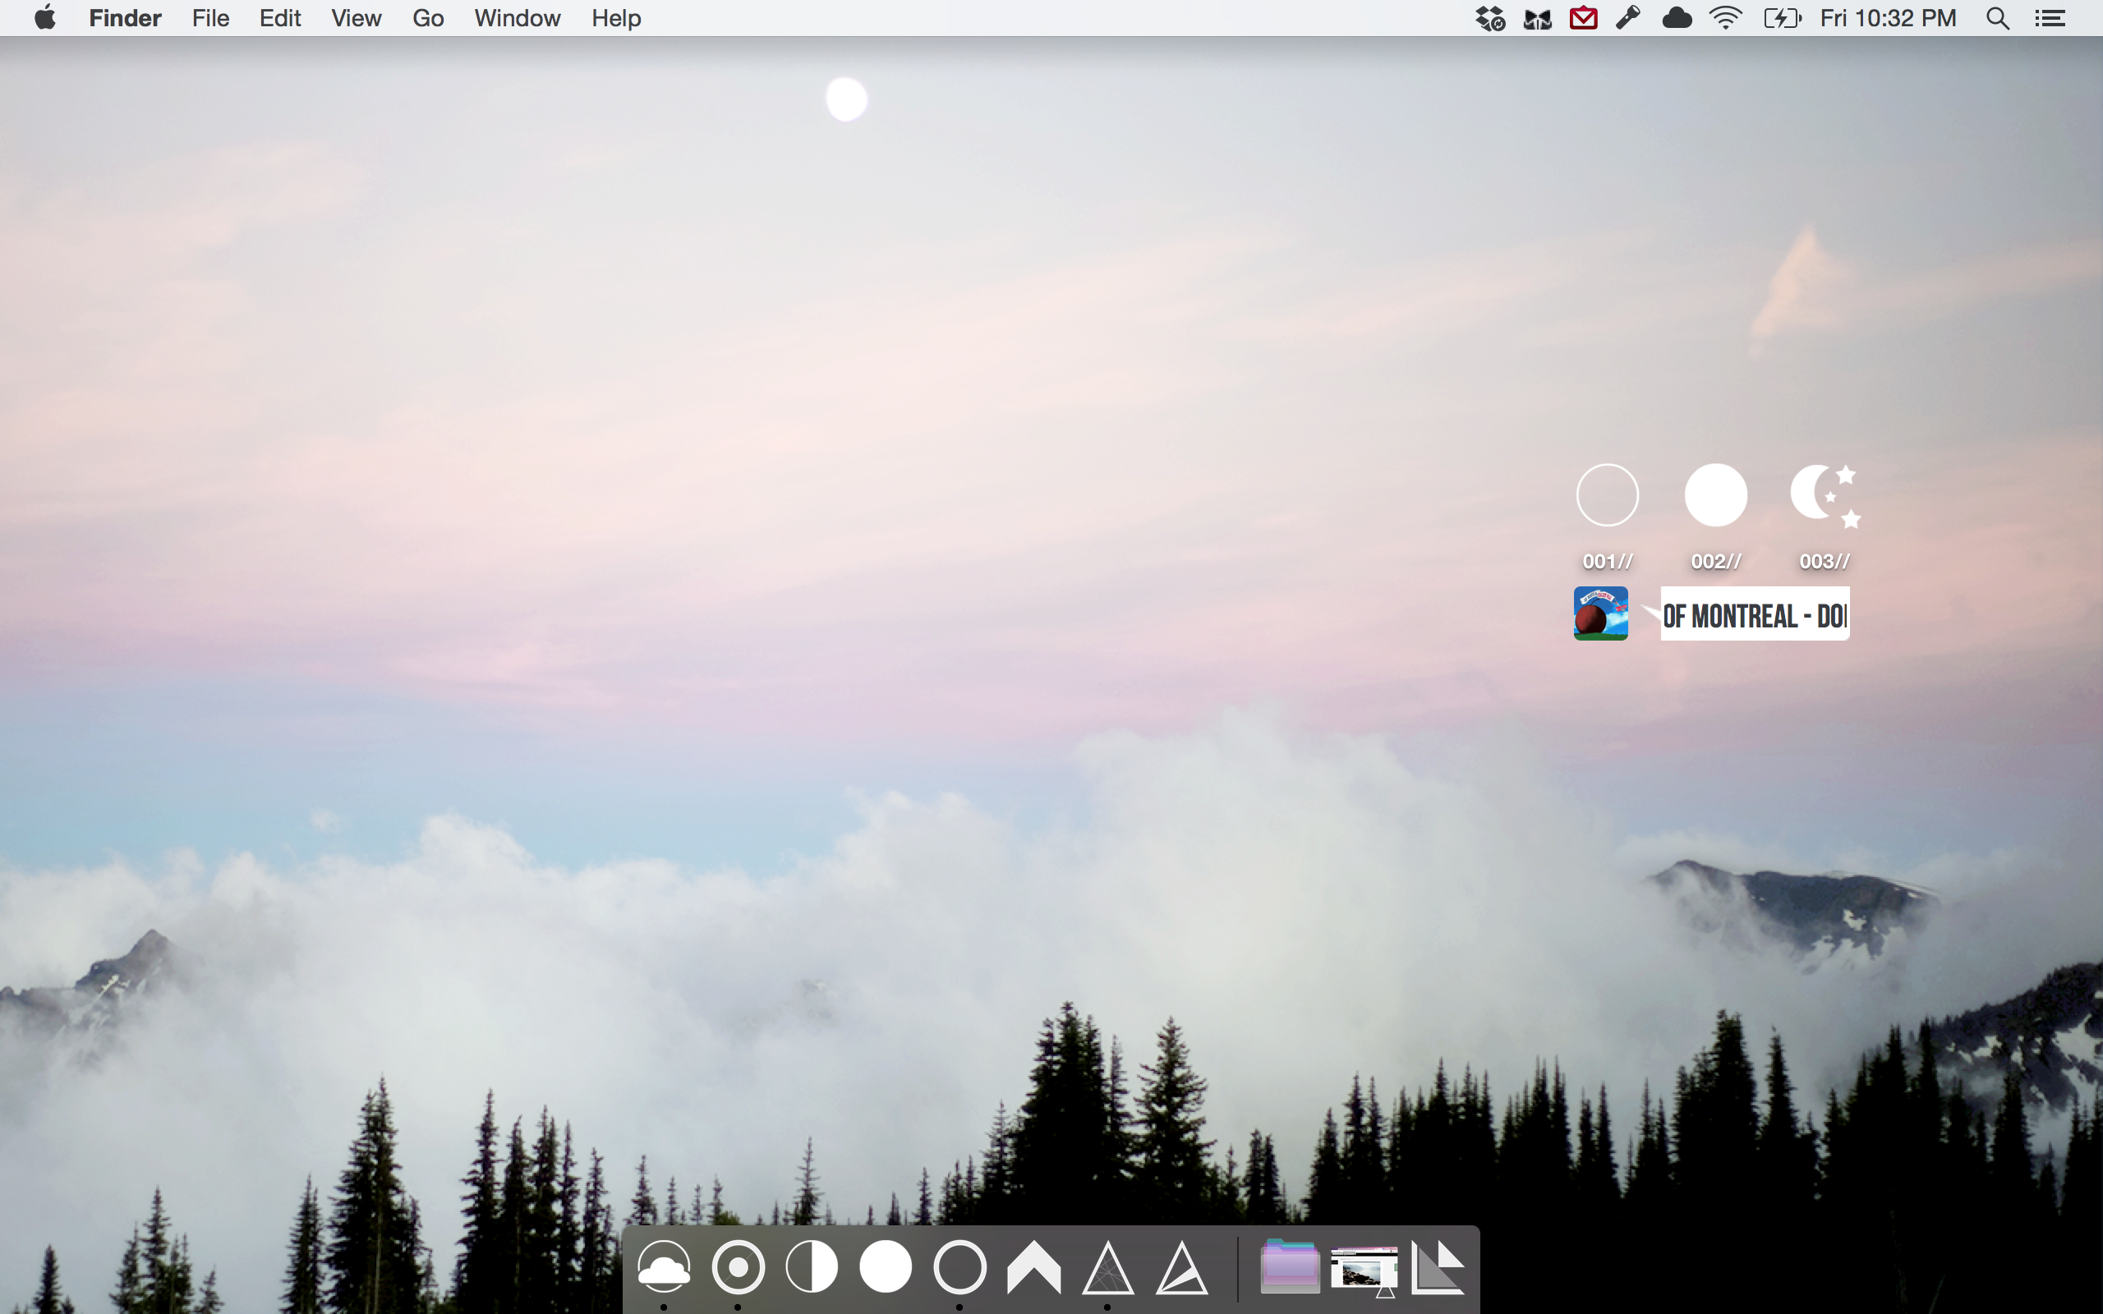Click the solid white circle Dock icon
The height and width of the screenshot is (1314, 2103).
886,1267
